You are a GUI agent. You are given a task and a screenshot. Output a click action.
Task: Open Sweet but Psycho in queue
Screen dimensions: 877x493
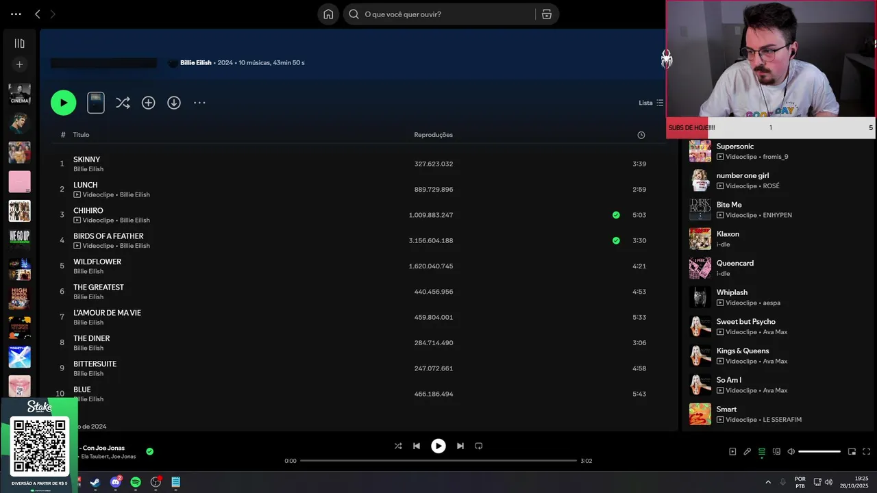pos(746,322)
